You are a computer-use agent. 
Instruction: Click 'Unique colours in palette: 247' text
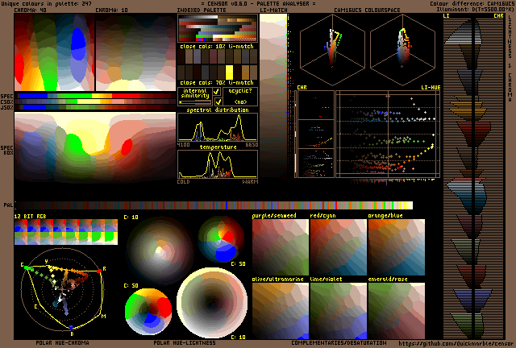[47, 3]
